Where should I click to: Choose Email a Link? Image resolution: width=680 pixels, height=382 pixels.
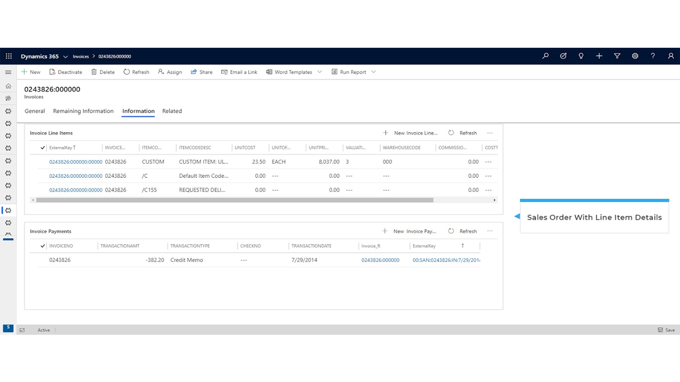coord(240,72)
